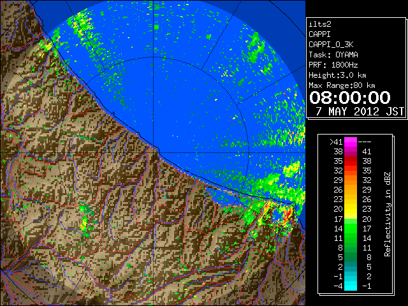Pick the orange 29–32 dBZ legend band
The width and height of the screenshot is (408, 306).
pos(351,180)
